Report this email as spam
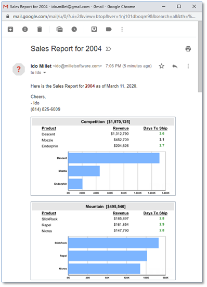Viewport: 207px width, 287px height. pos(25,29)
